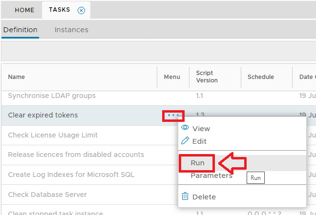This screenshot has height=215, width=316.
Task: Click the trash icon beside Delete
Action: click(185, 196)
